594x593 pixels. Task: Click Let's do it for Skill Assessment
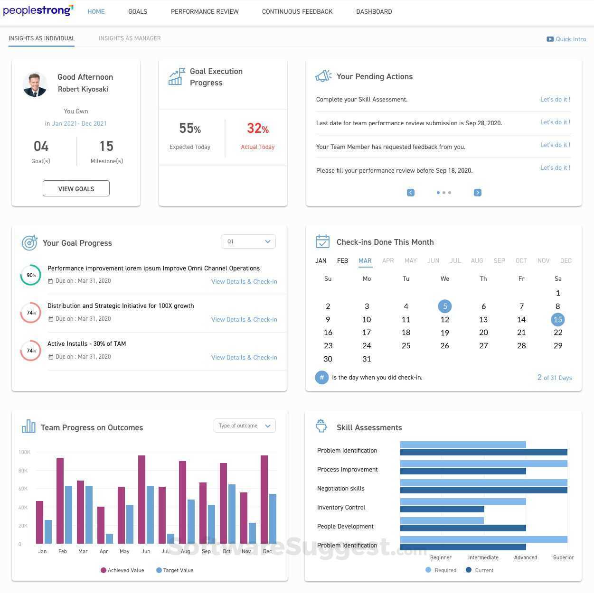pyautogui.click(x=555, y=99)
